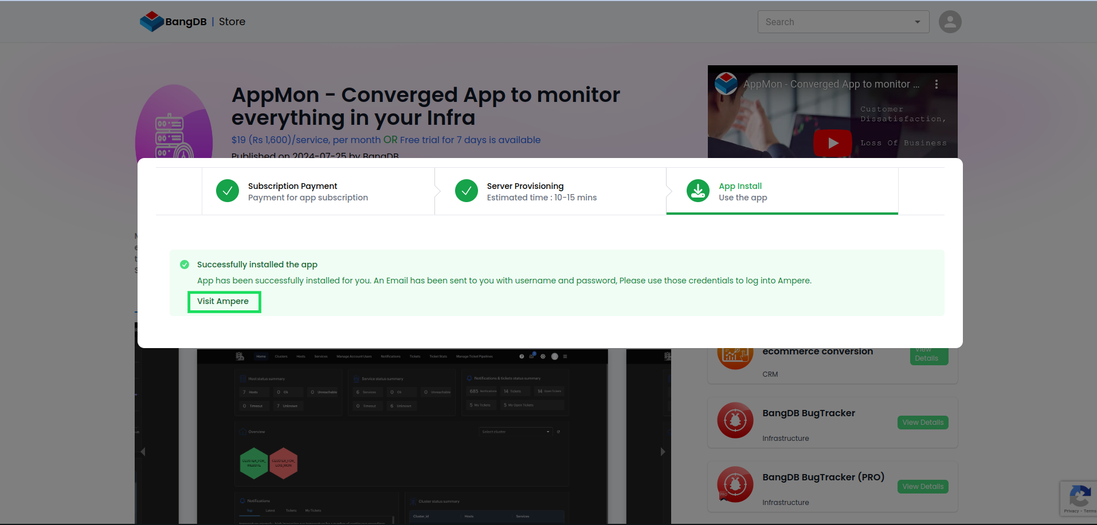
Task: Click the success check icon in alert
Action: (185, 265)
